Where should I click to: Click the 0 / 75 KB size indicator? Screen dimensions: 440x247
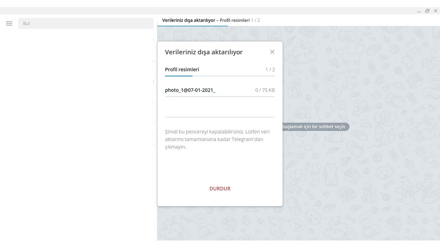click(x=265, y=90)
